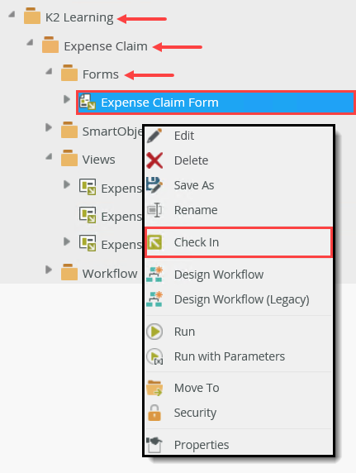The width and height of the screenshot is (356, 473).
Task: Click the red X Delete icon
Action: point(154,160)
